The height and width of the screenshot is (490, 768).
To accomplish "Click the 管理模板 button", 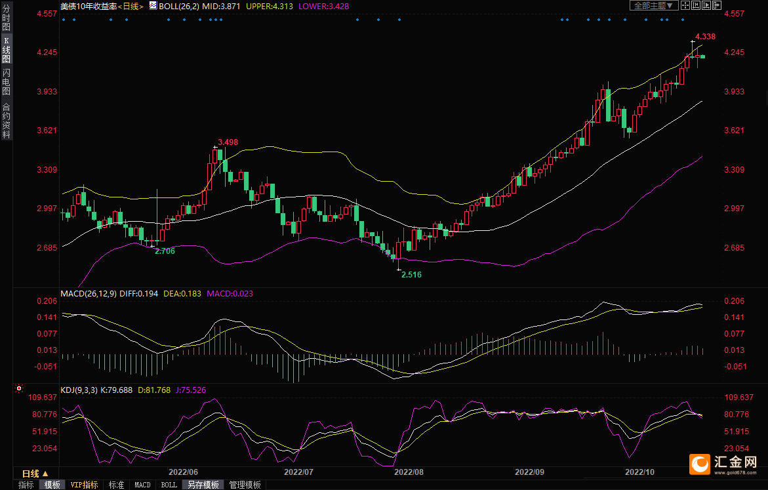I will (245, 485).
